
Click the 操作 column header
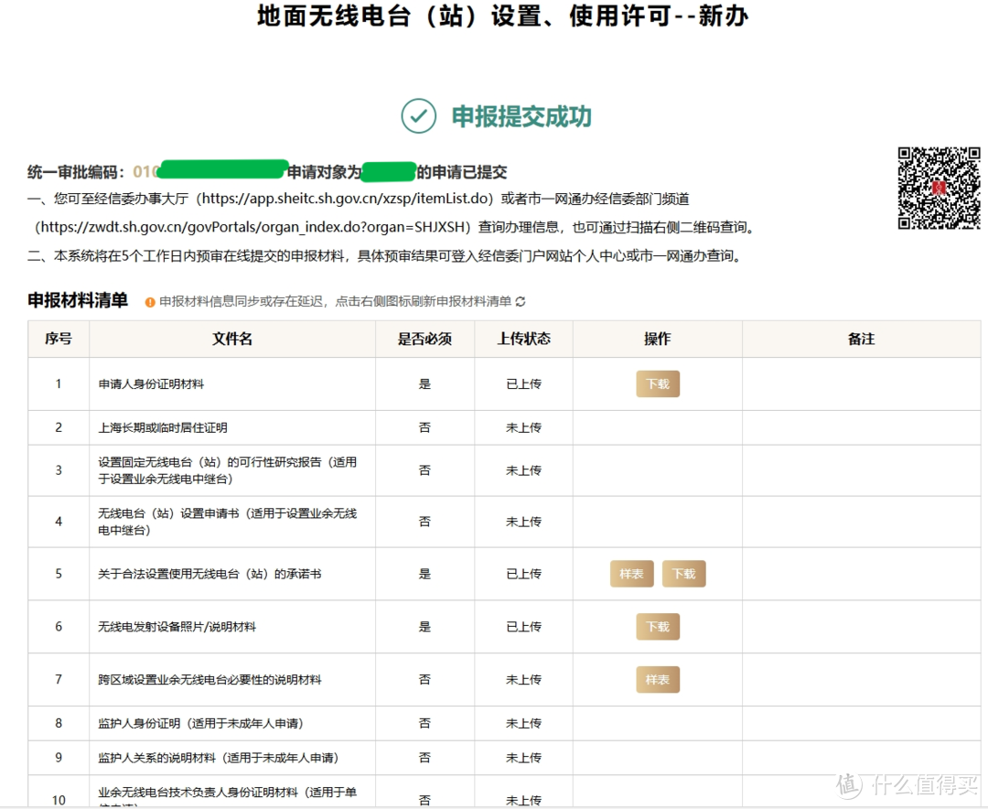657,339
